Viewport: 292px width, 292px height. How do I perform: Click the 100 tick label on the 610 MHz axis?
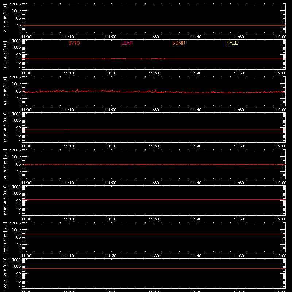click(x=18, y=91)
